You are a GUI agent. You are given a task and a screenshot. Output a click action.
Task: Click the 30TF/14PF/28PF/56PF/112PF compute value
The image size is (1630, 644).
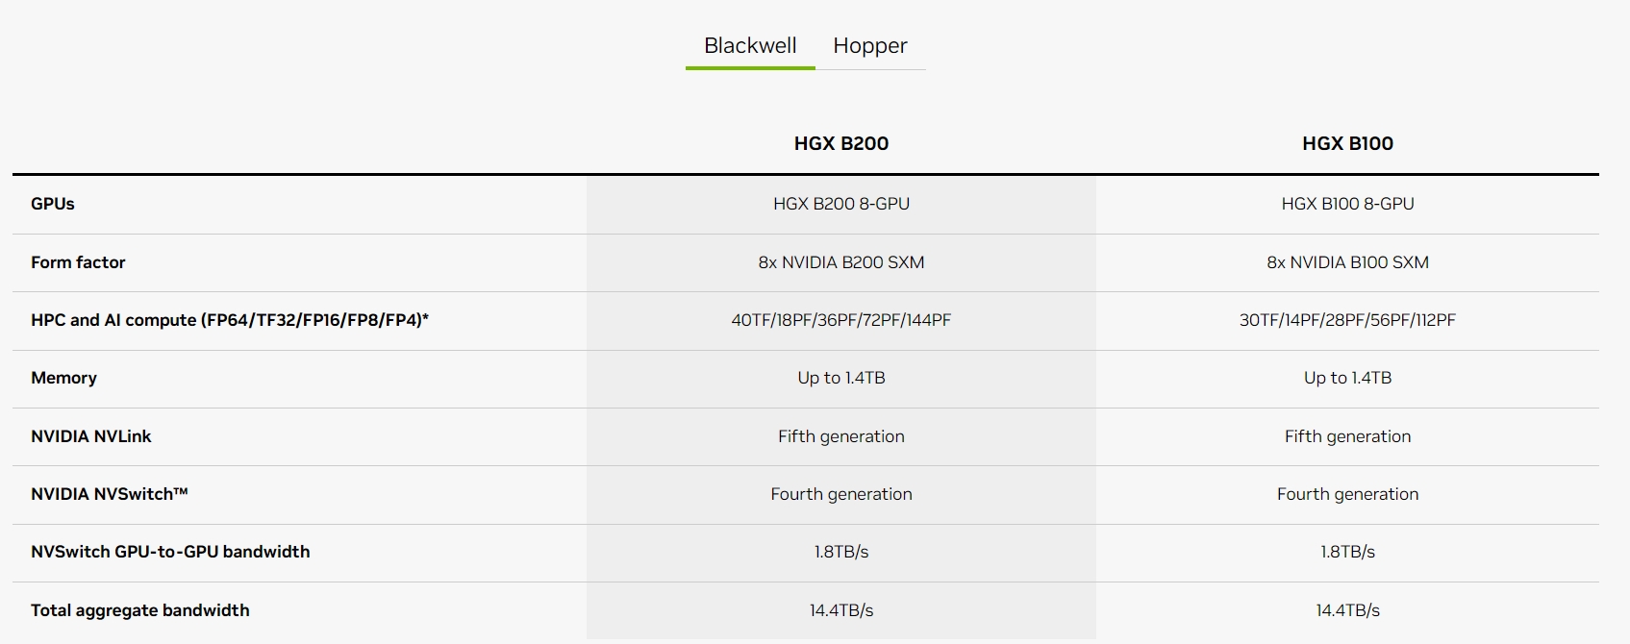coord(1346,320)
